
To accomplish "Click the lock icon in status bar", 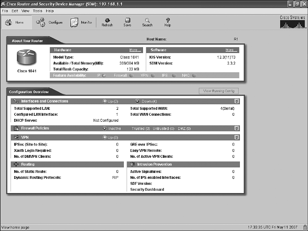I will (305, 227).
